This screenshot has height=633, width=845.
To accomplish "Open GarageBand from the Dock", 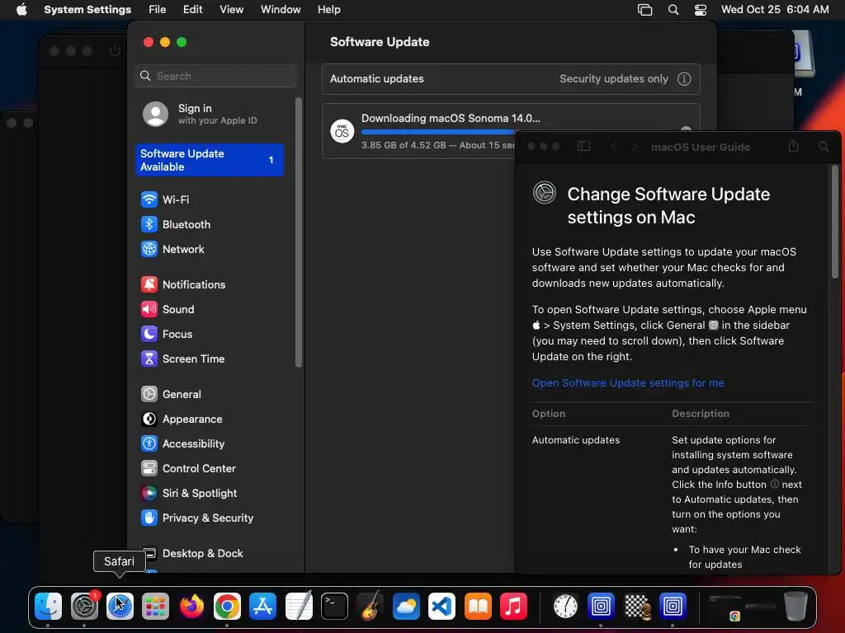I will point(371,606).
